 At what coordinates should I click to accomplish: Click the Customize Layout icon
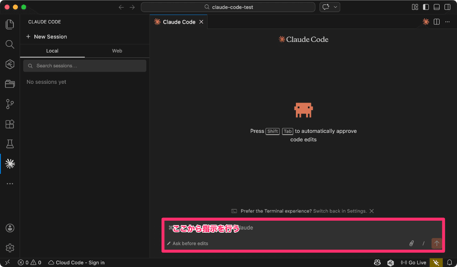(x=415, y=7)
